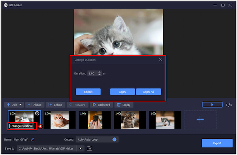The width and height of the screenshot is (237, 155).
Task: Click Change Duration on first frame
Action: click(22, 126)
